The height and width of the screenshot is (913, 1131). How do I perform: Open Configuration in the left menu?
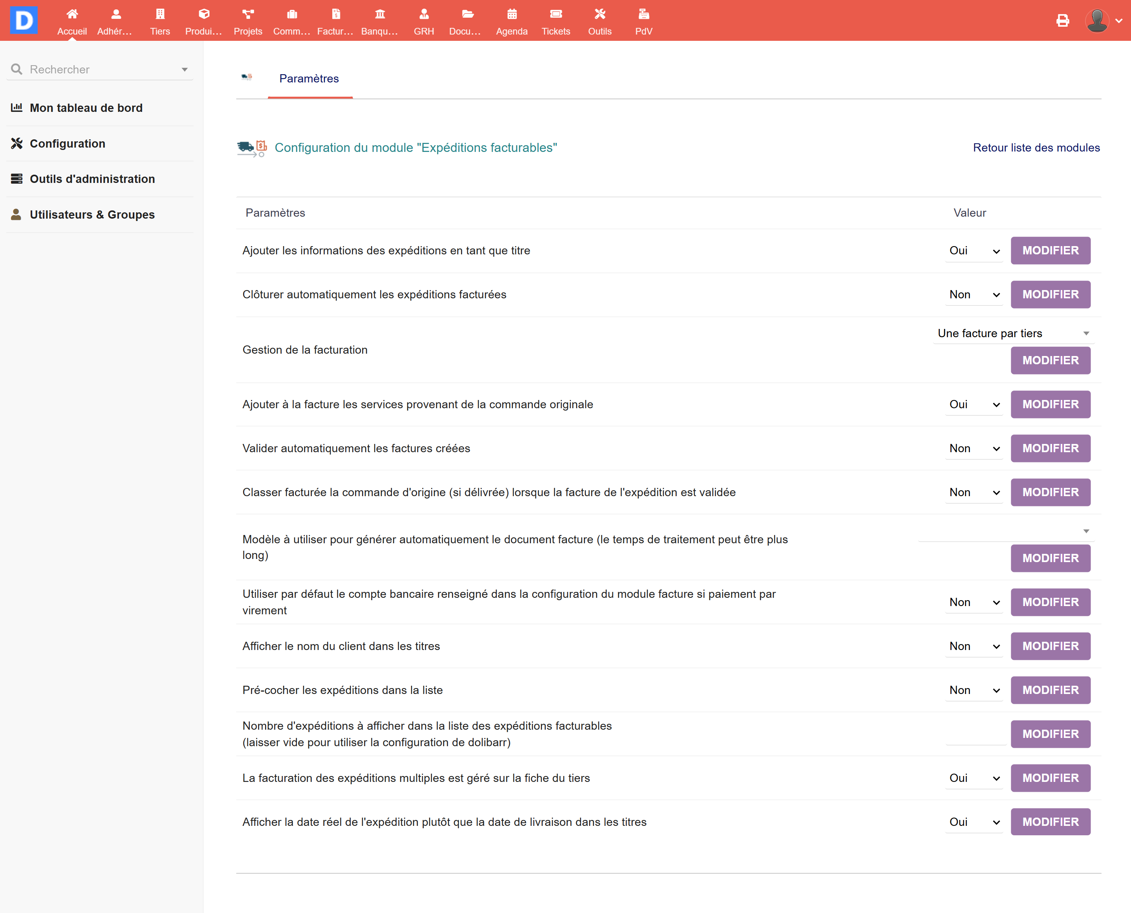(67, 144)
